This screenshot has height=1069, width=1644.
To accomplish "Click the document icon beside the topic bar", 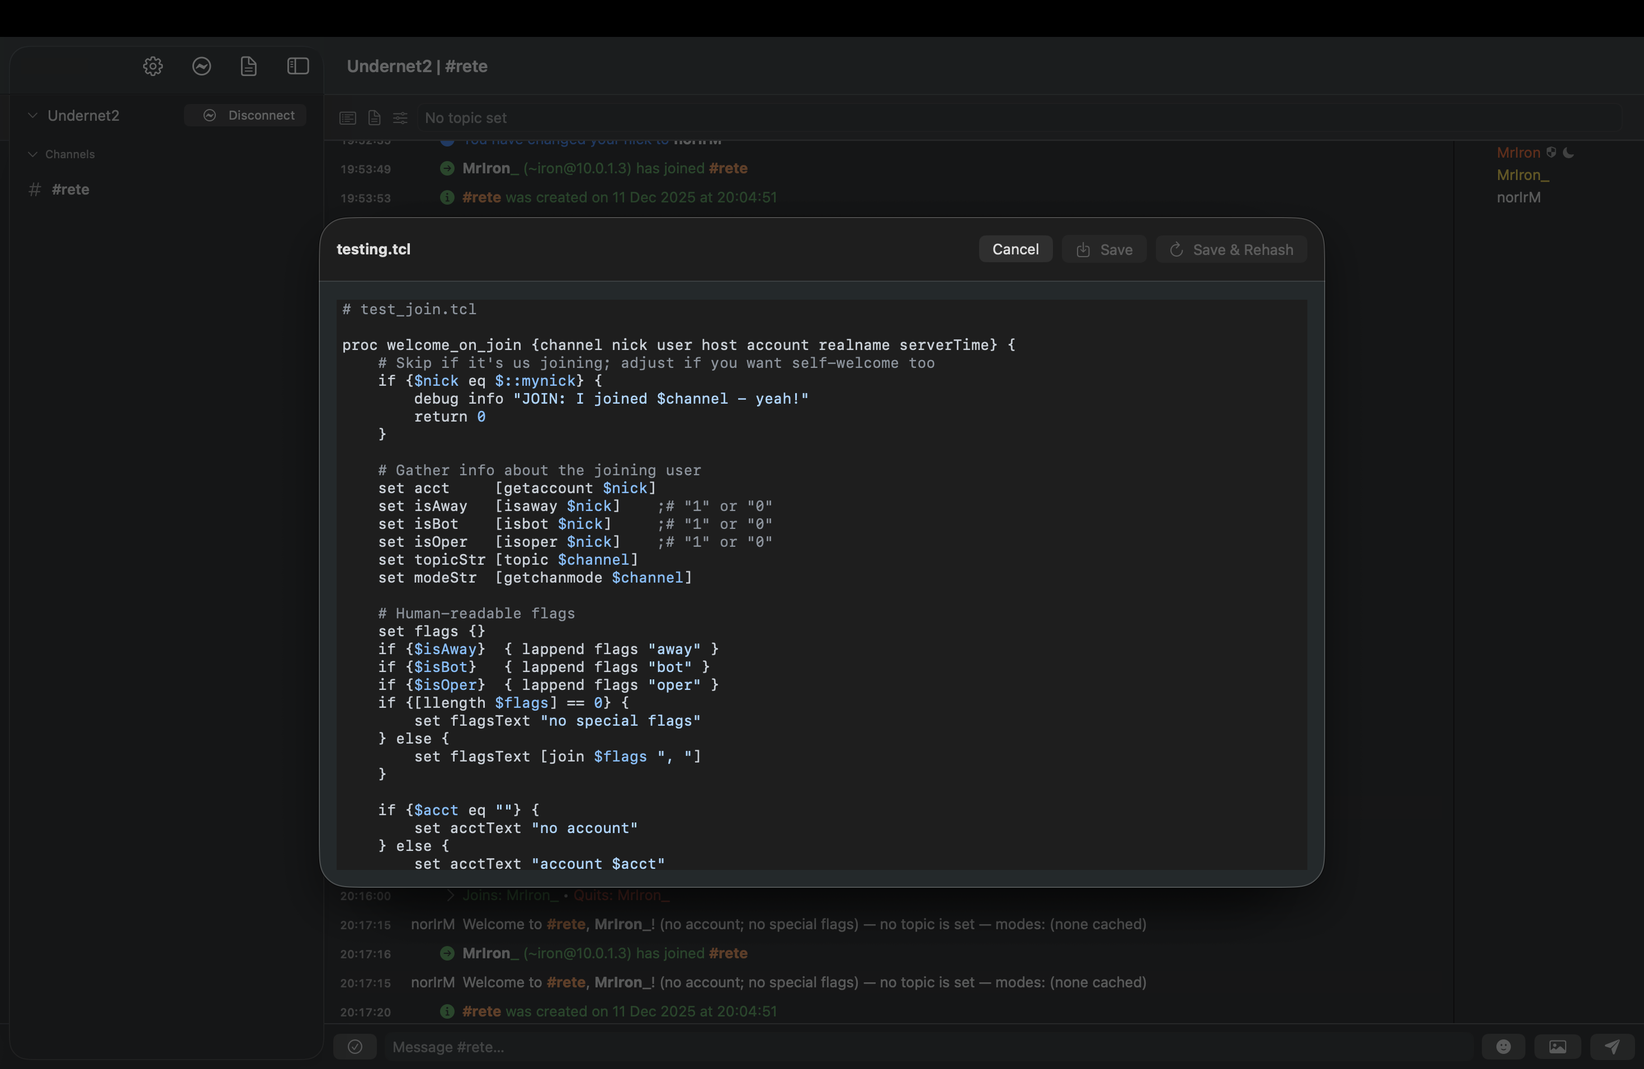I will point(374,118).
